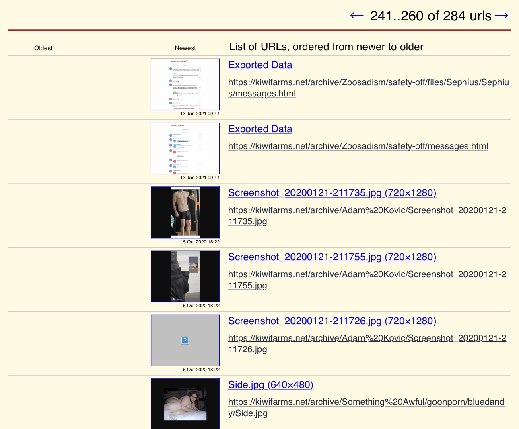Open Screenshot_20200121-211755.jpg title link
The image size is (519, 429).
pyautogui.click(x=332, y=257)
